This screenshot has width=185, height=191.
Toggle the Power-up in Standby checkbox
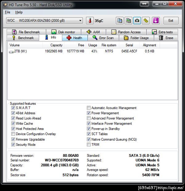(89, 129)
